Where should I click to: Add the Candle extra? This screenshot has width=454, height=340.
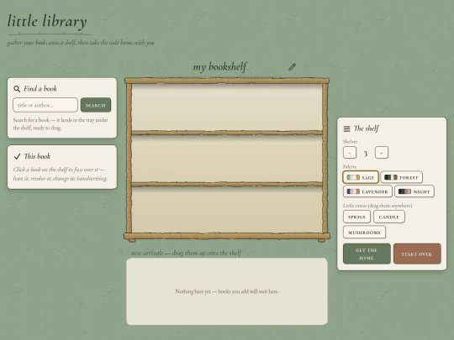coord(389,217)
